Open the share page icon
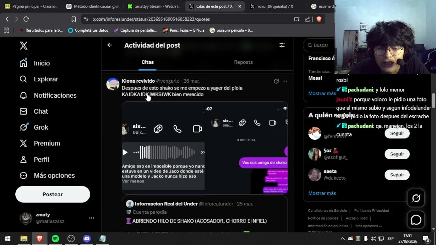 [x=307, y=19]
